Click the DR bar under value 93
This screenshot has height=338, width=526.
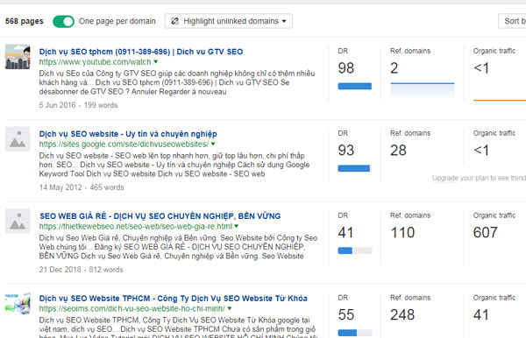[354, 168]
